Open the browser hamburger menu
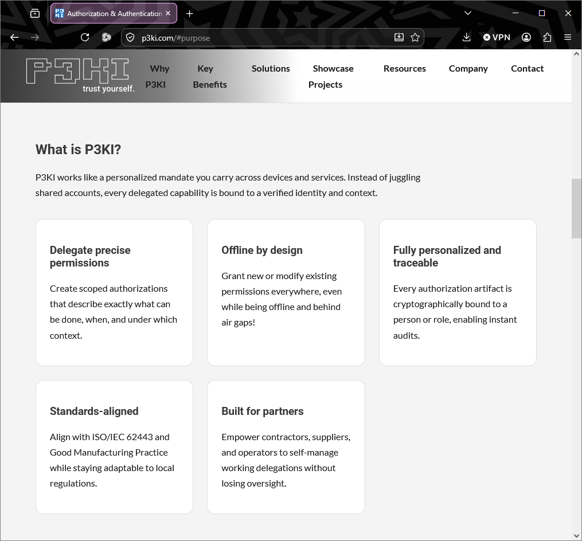The width and height of the screenshot is (582, 541). (568, 37)
